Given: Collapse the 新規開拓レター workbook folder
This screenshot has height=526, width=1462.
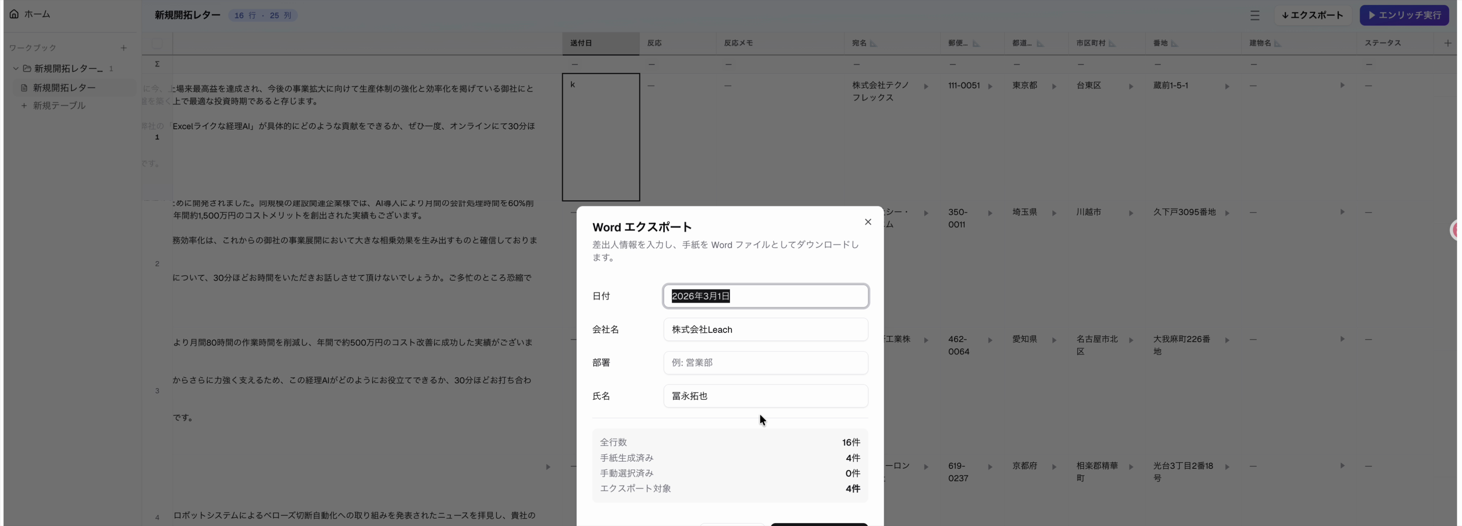Looking at the screenshot, I should [x=16, y=69].
